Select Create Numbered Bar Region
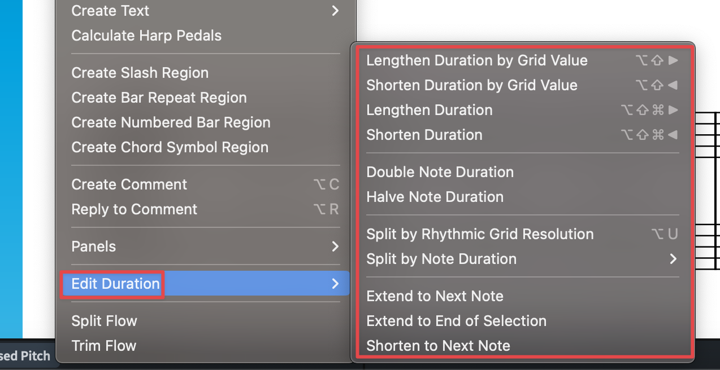The height and width of the screenshot is (370, 720). coord(171,122)
